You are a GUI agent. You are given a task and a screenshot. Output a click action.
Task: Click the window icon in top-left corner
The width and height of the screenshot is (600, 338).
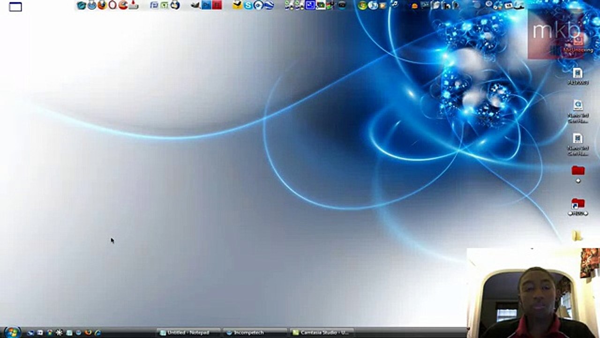click(15, 7)
